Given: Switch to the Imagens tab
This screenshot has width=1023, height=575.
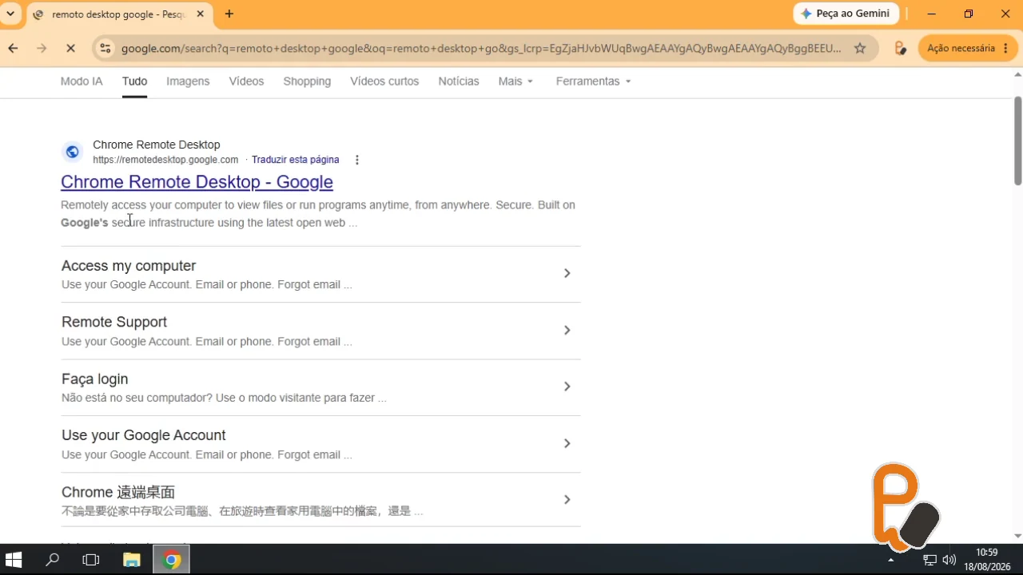Looking at the screenshot, I should [188, 81].
